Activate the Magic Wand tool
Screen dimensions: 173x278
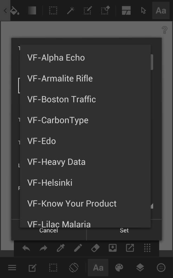71,11
